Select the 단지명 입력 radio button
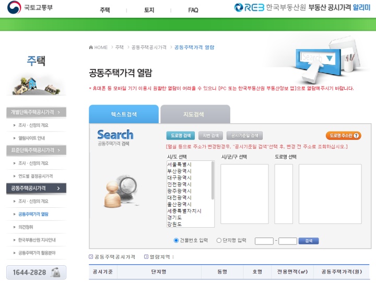Image resolution: width=376 pixels, height=283 pixels. [x=219, y=240]
